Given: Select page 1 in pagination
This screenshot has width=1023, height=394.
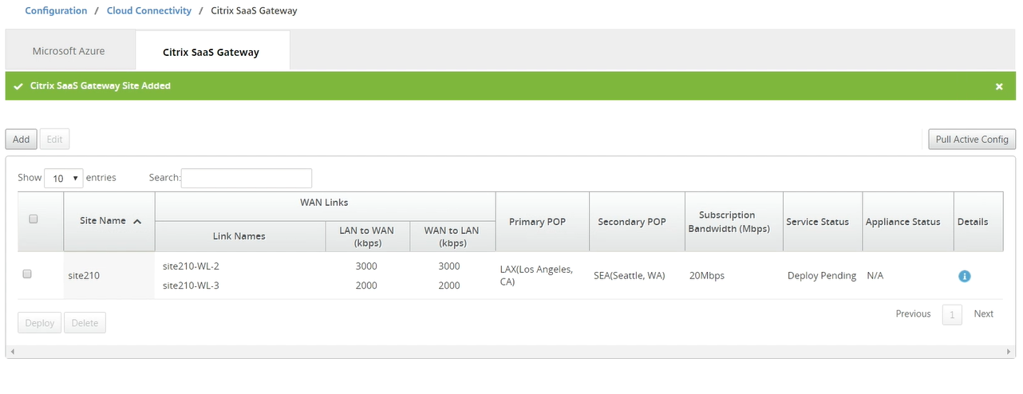Looking at the screenshot, I should [x=952, y=315].
